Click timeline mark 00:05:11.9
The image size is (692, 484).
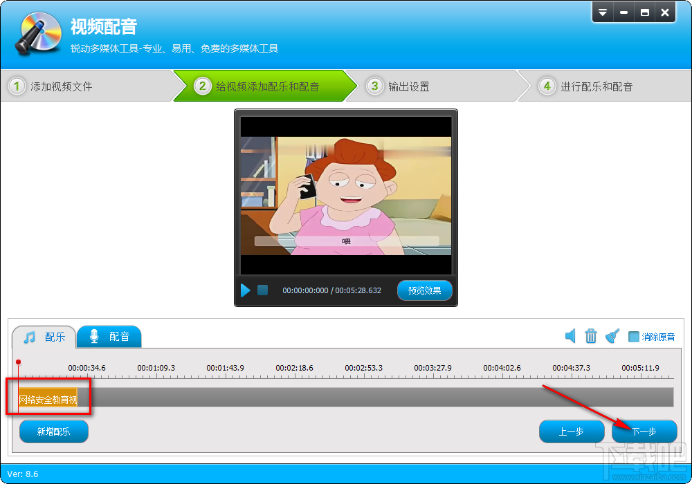click(640, 368)
